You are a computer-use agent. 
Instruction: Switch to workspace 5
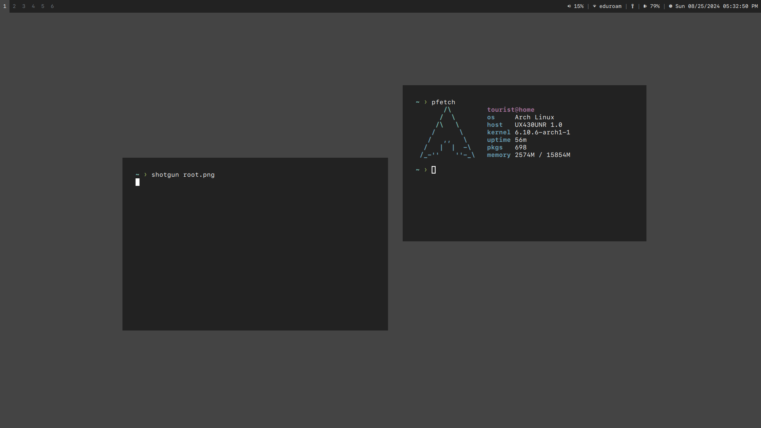pos(43,6)
